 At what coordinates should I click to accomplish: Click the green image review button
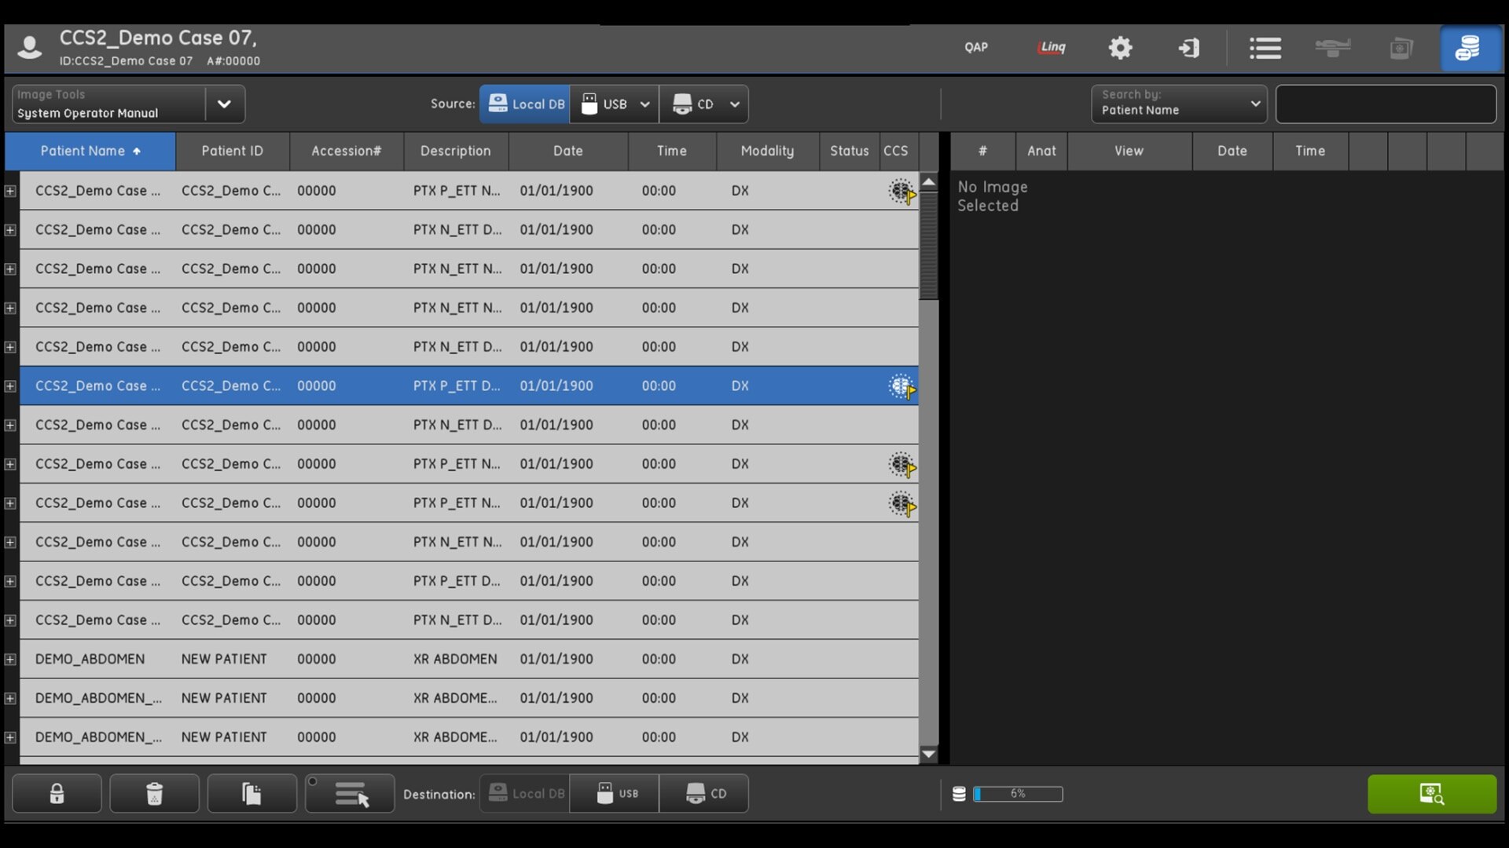[x=1431, y=794]
